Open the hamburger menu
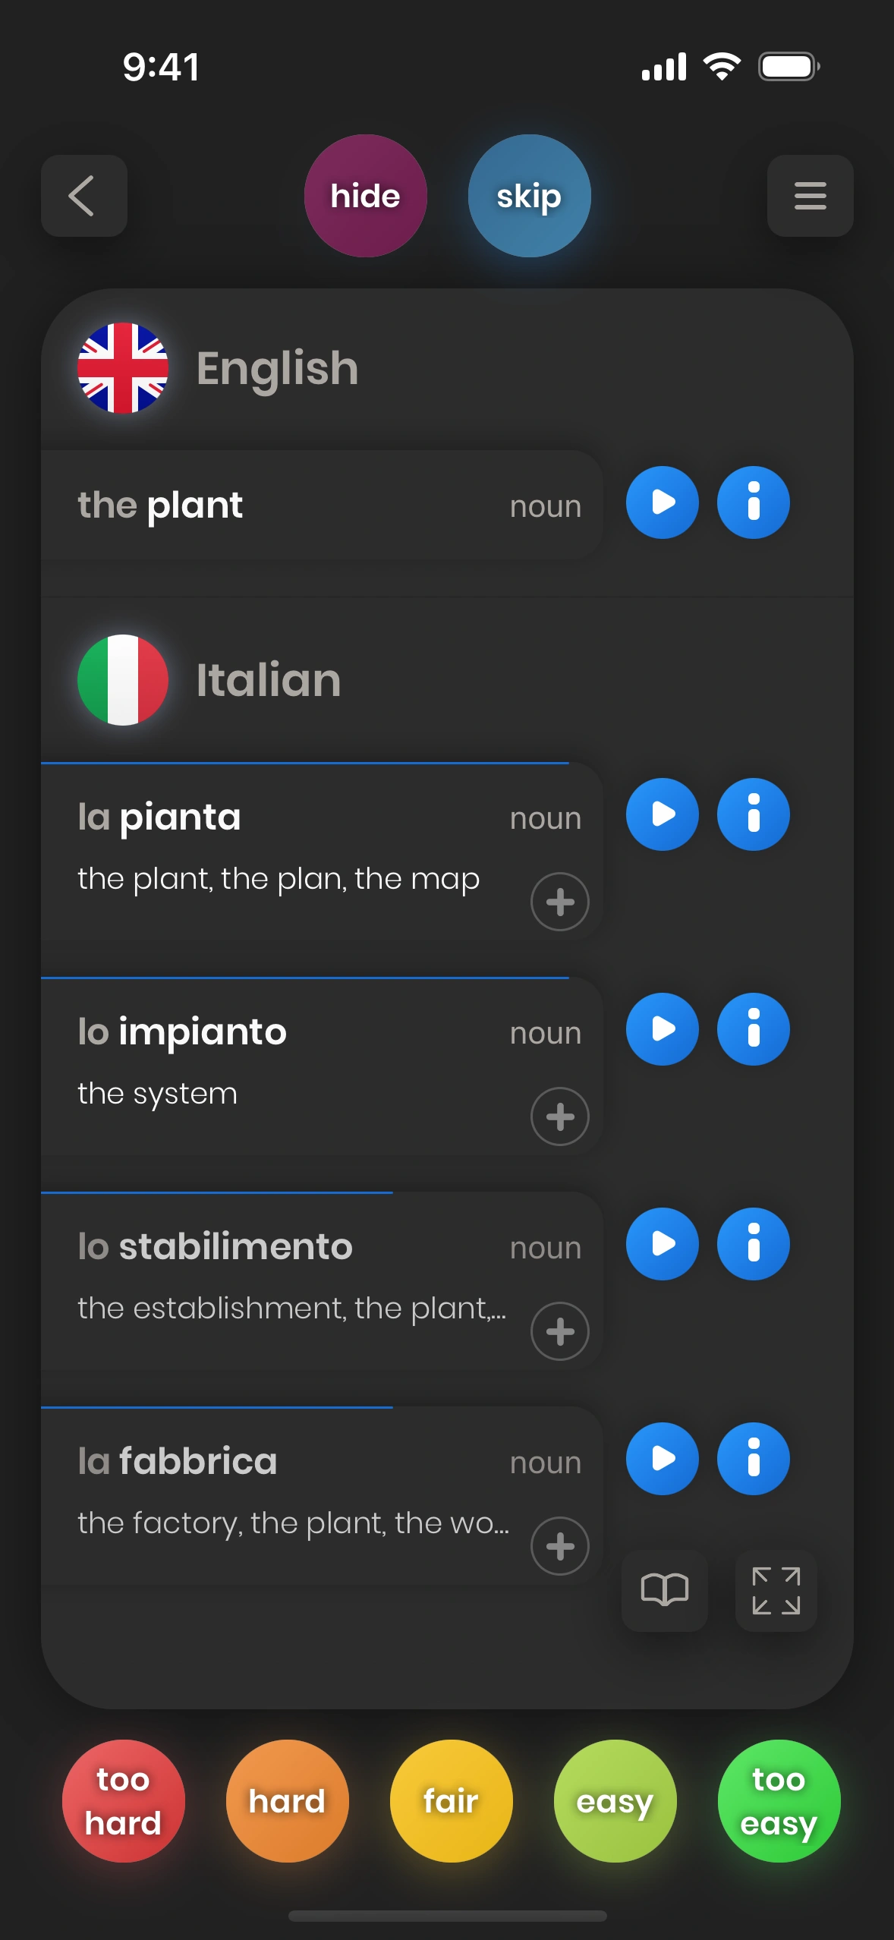The width and height of the screenshot is (894, 1940). (810, 196)
